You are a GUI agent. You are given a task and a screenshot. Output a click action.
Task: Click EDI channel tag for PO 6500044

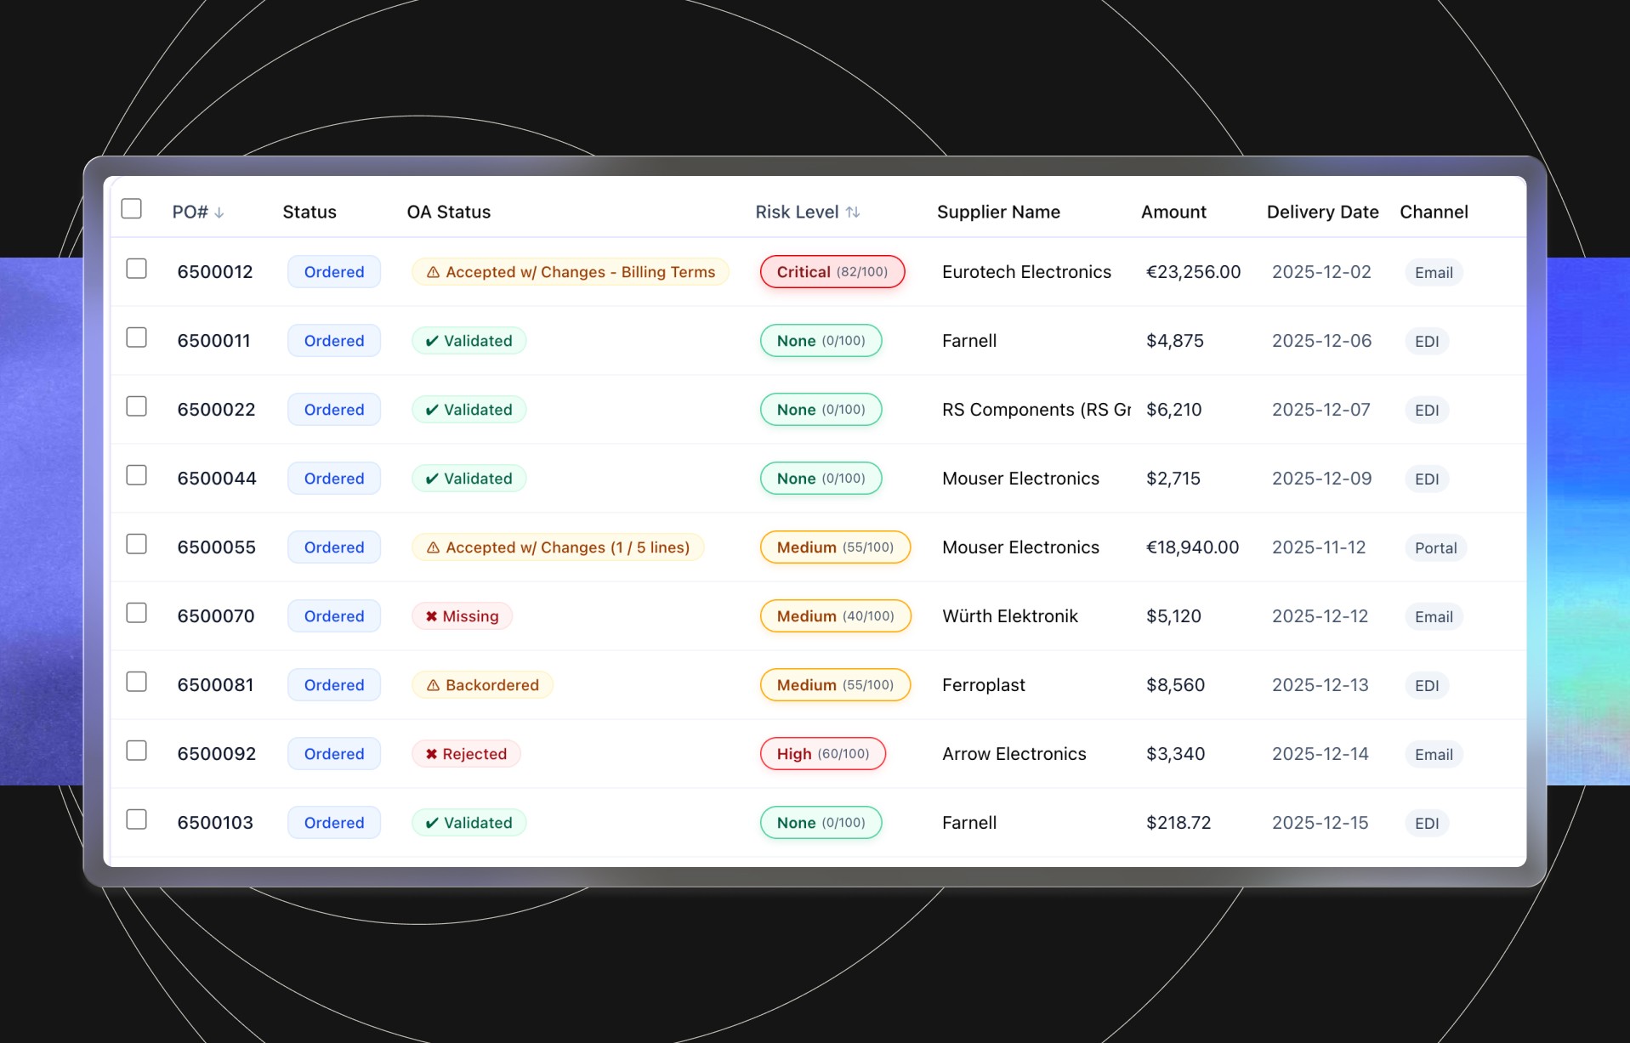pos(1427,479)
